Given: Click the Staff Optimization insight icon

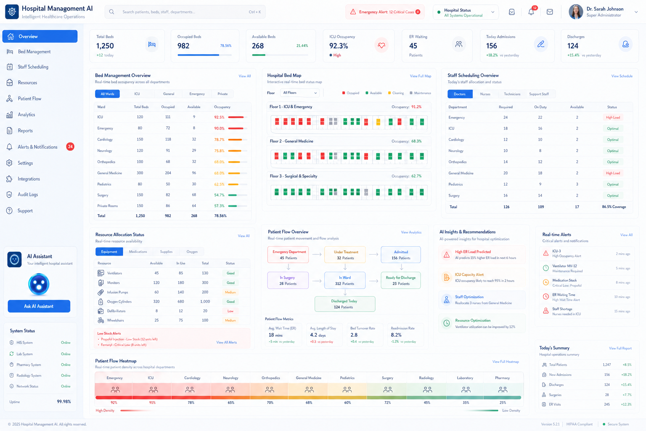Looking at the screenshot, I should [447, 300].
